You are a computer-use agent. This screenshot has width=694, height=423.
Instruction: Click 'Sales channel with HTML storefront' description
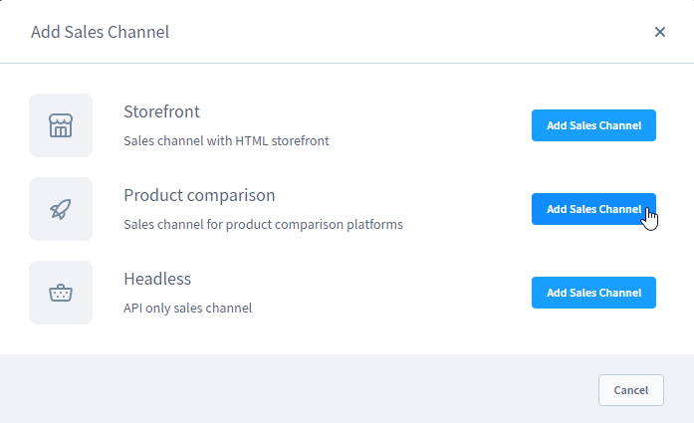[x=226, y=140]
